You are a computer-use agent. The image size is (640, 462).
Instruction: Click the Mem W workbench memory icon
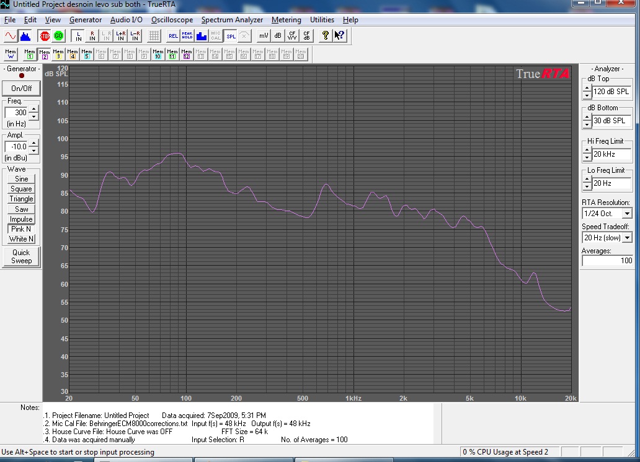point(11,54)
